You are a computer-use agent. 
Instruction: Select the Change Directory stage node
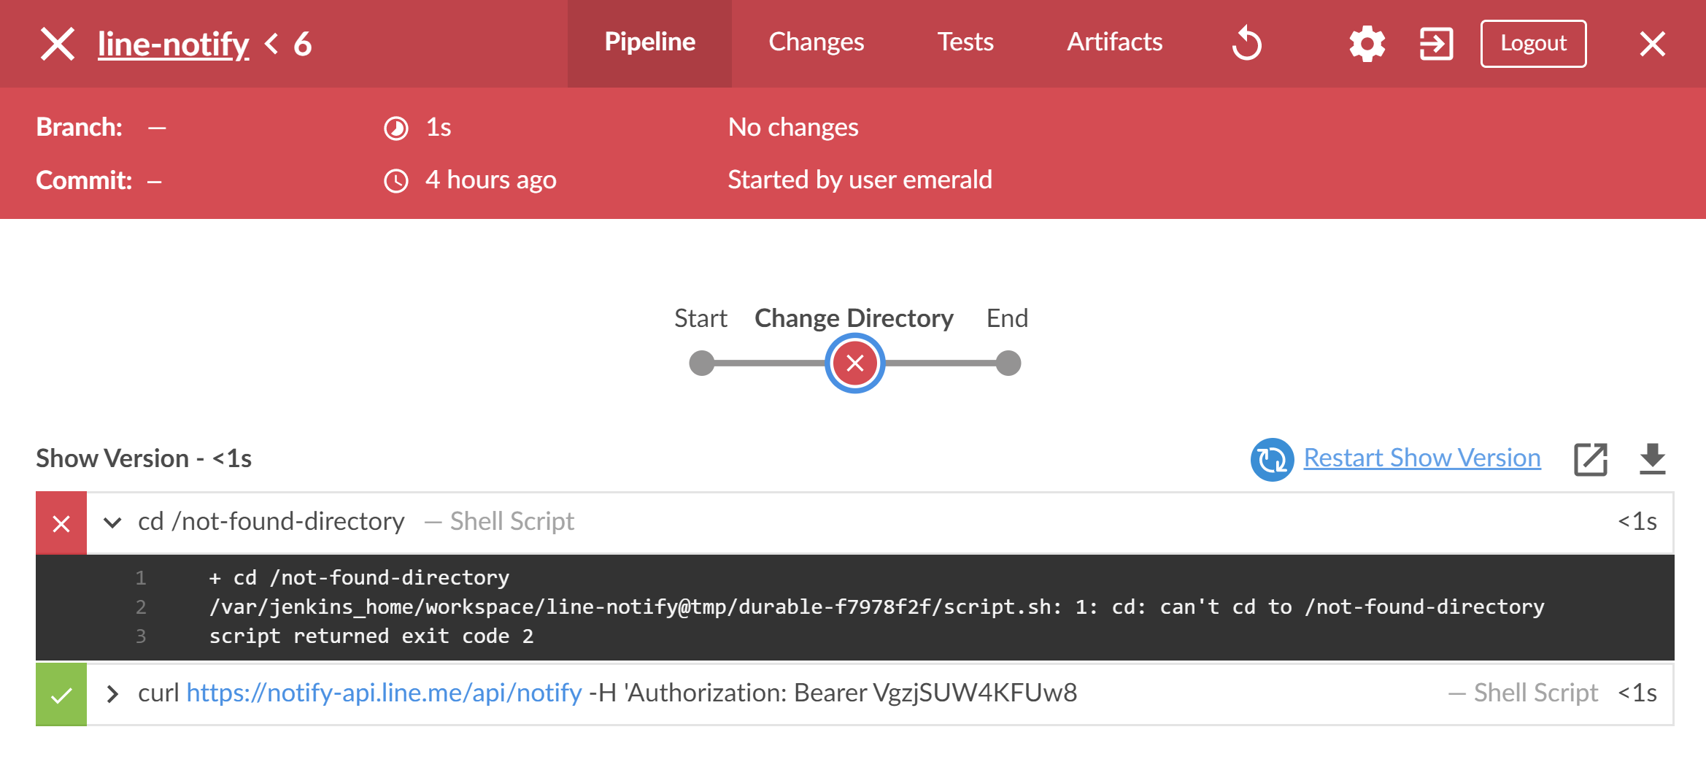(854, 363)
